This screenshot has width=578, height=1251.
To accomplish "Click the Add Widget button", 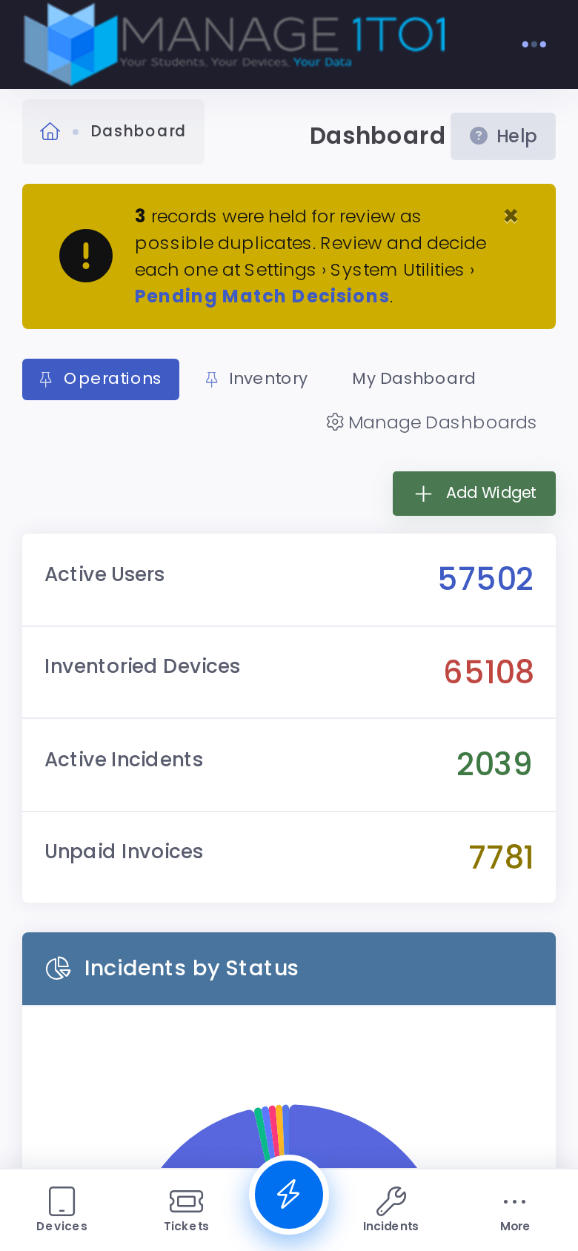I will pos(474,494).
